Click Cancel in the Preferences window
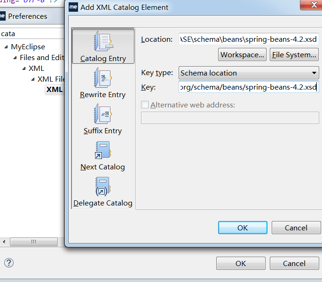 294,263
